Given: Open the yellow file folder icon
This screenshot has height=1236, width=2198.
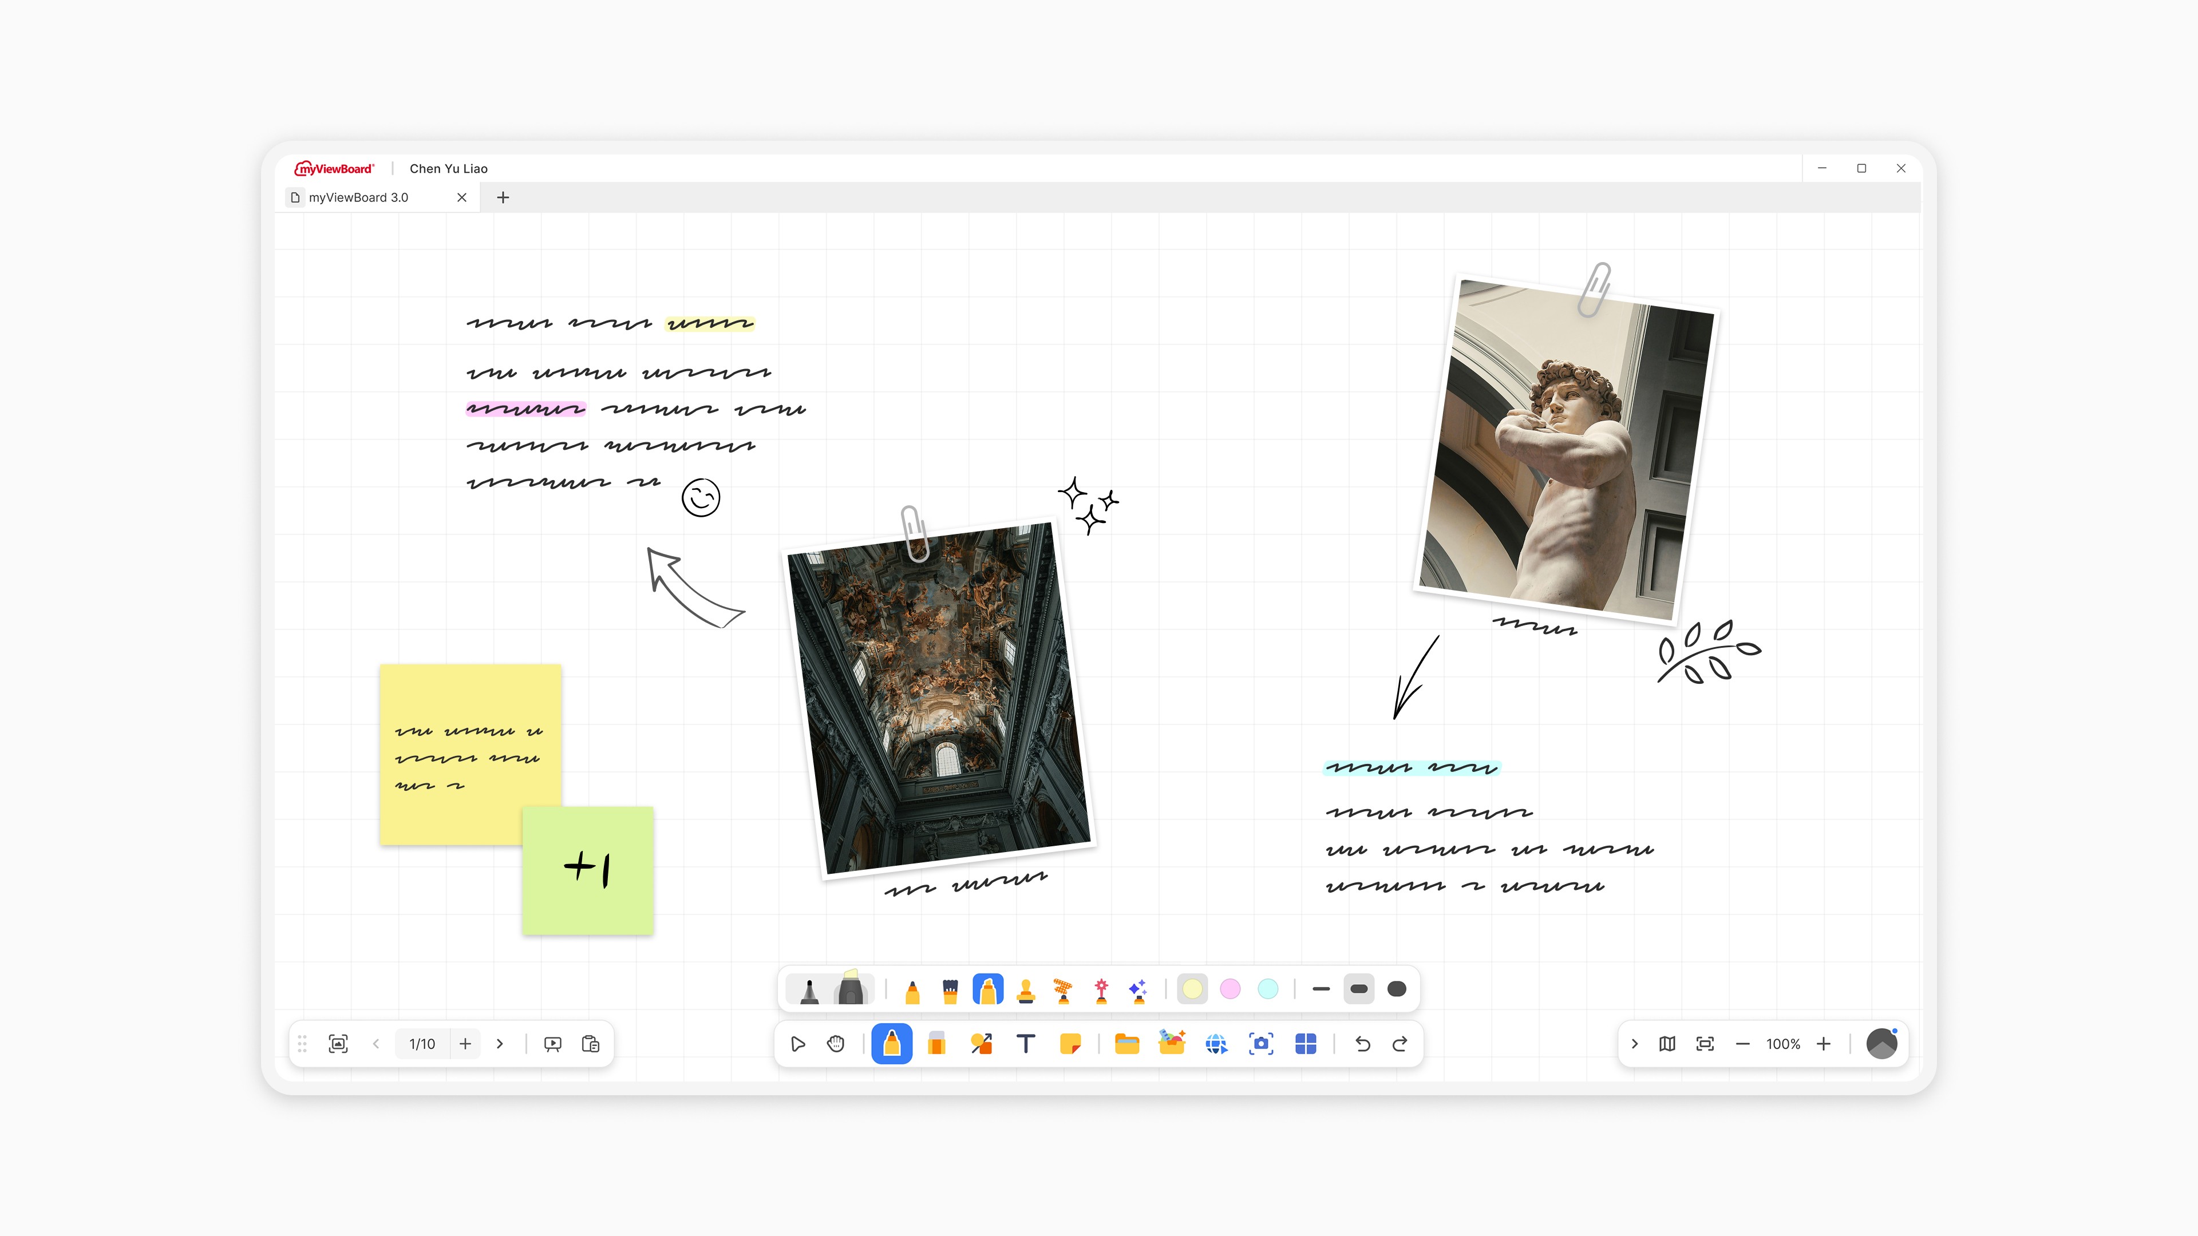Looking at the screenshot, I should click(x=1127, y=1043).
